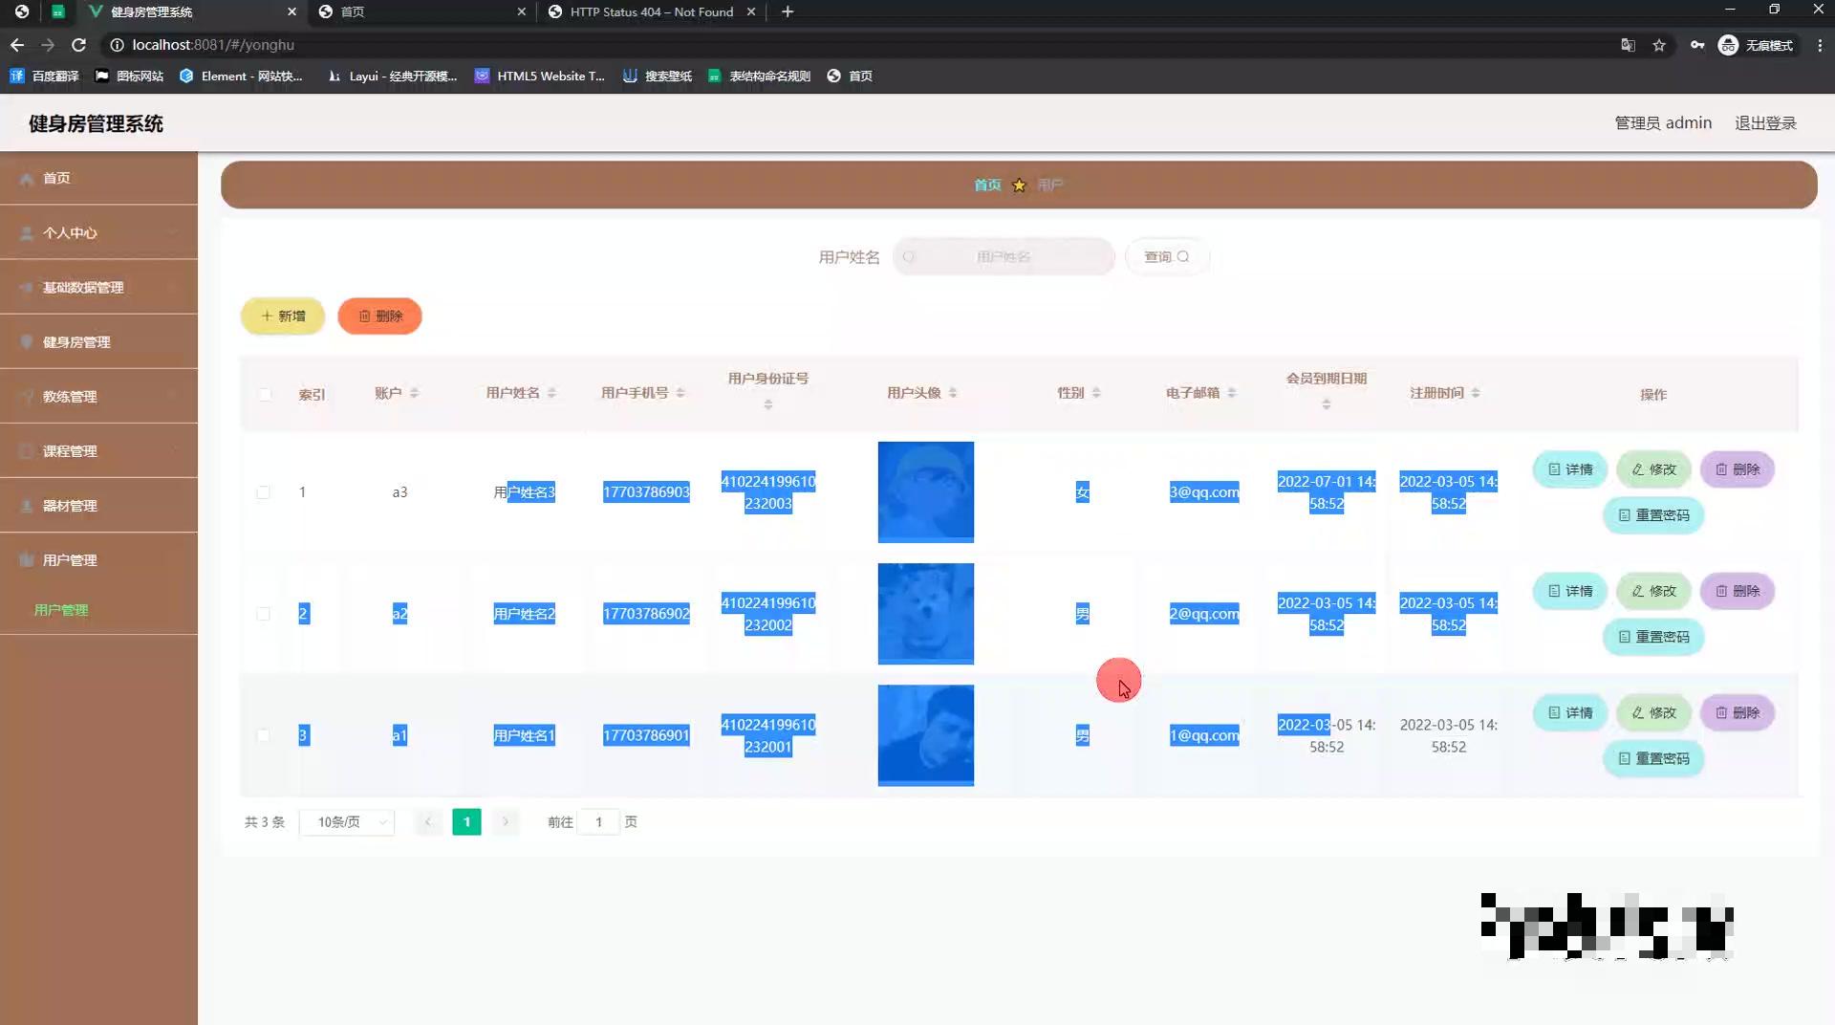1835x1025 pixels.
Task: Toggle the select-all checkbox in table header
Action: pos(265,394)
